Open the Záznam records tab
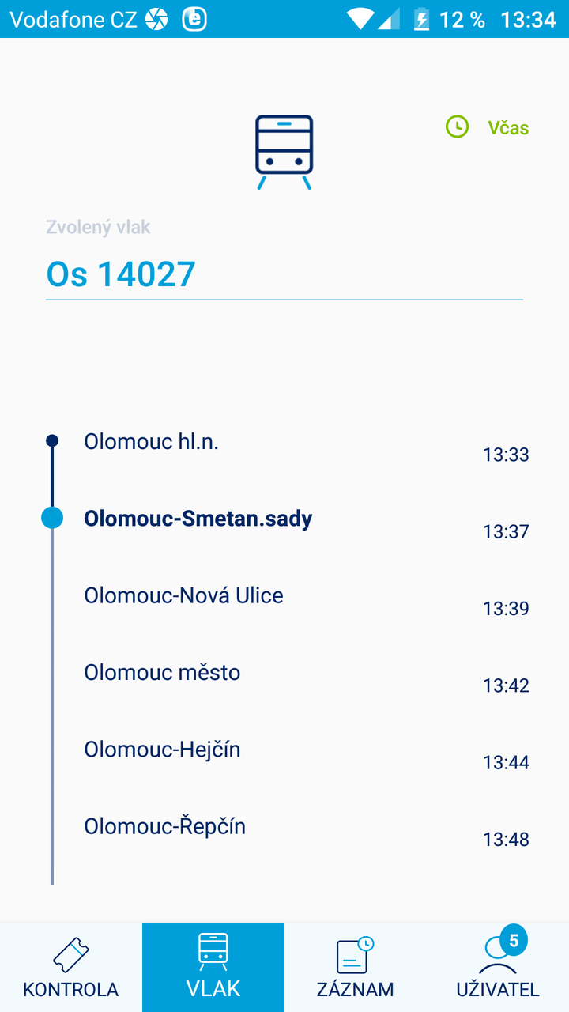 tap(356, 968)
